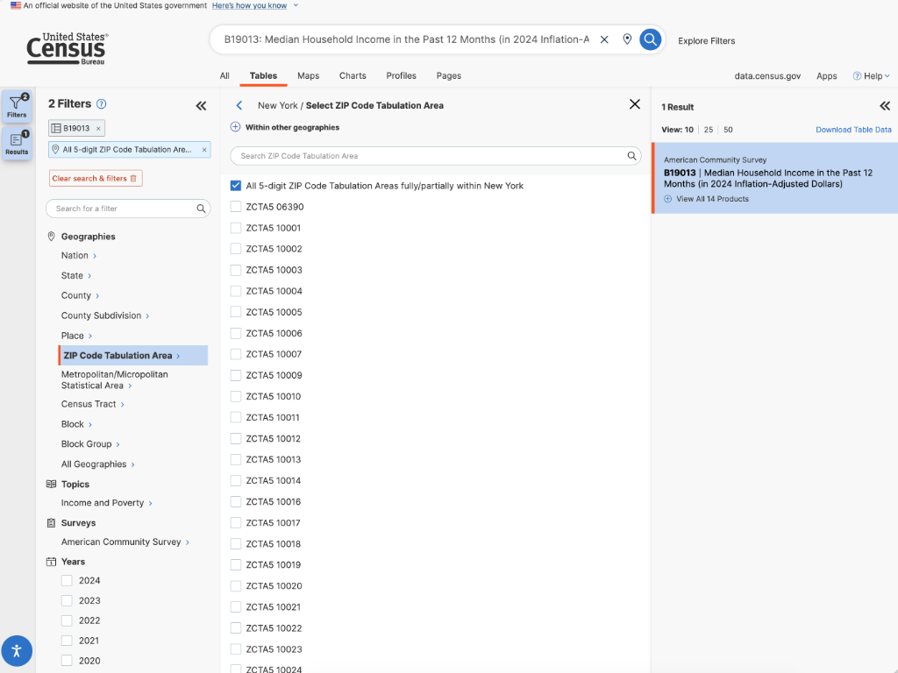The height and width of the screenshot is (673, 898).
Task: Expand the Income and Poverty topic
Action: coord(106,503)
